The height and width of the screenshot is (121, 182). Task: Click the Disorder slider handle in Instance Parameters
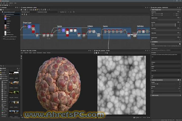(x=158, y=84)
